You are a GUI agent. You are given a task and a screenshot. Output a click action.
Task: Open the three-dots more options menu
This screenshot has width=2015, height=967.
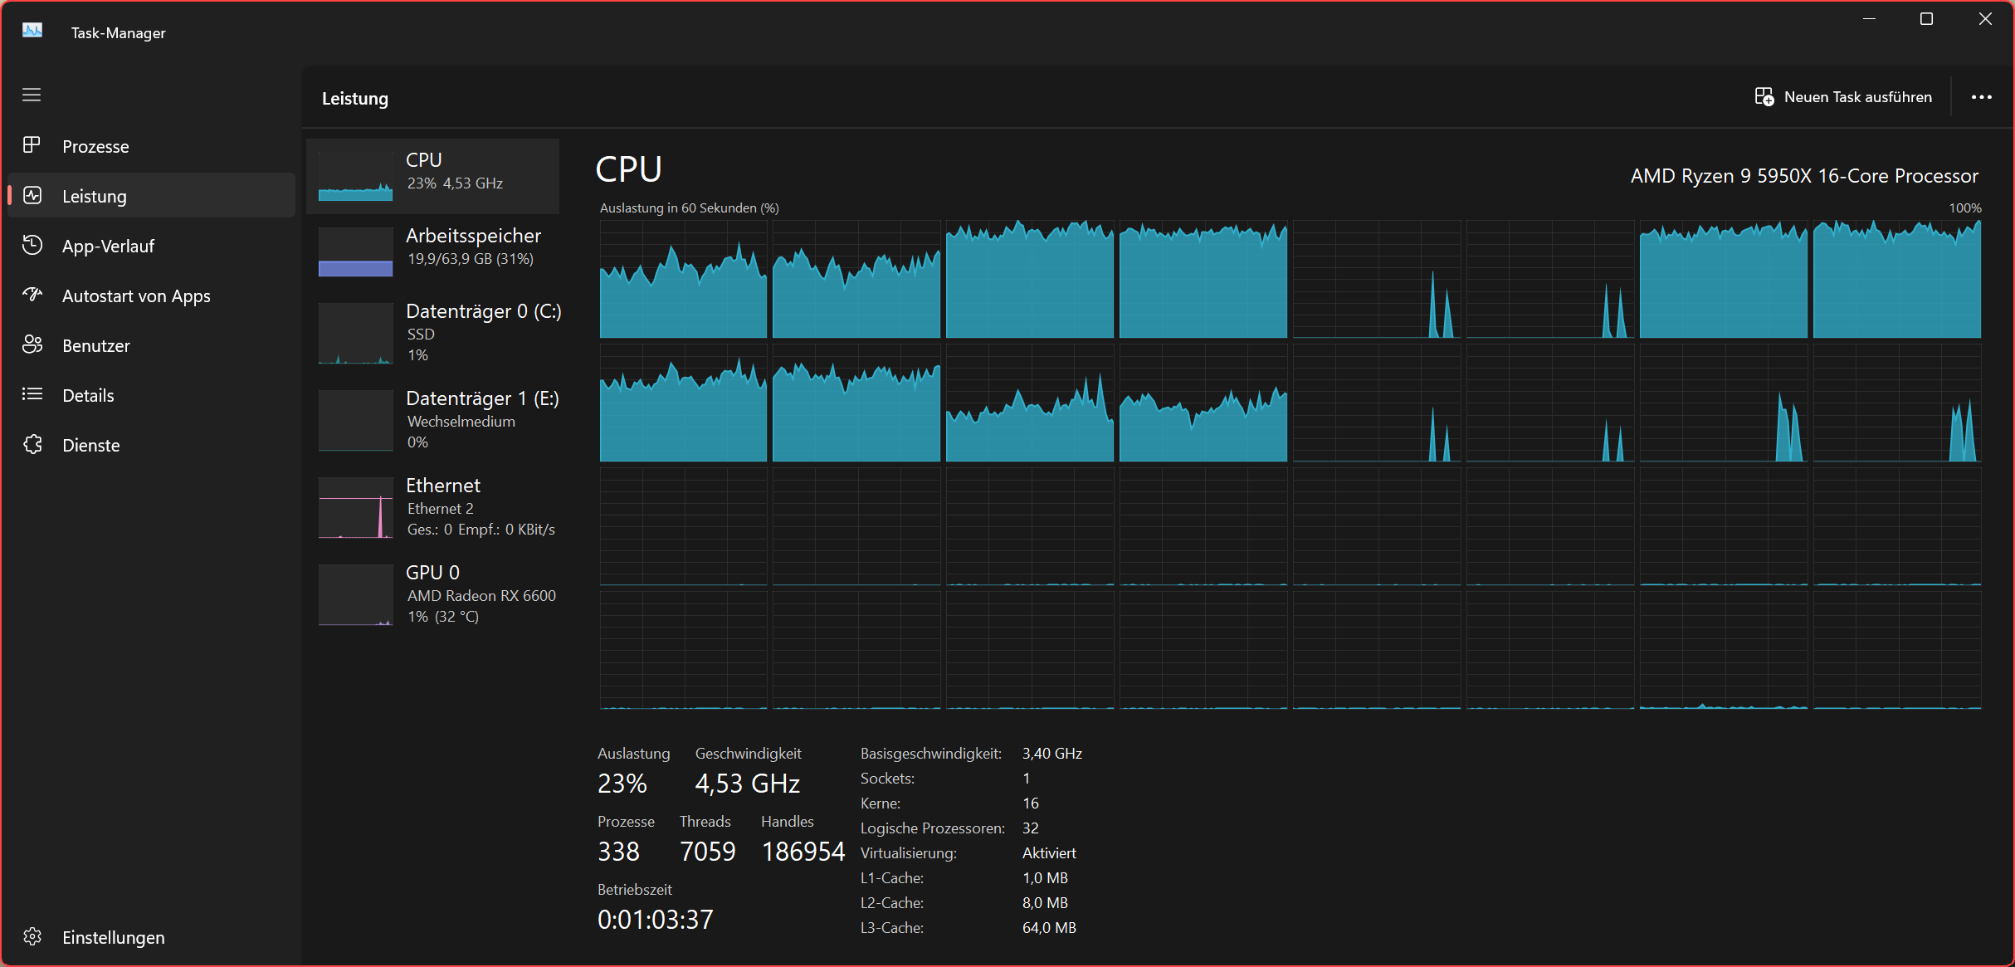click(x=1981, y=97)
